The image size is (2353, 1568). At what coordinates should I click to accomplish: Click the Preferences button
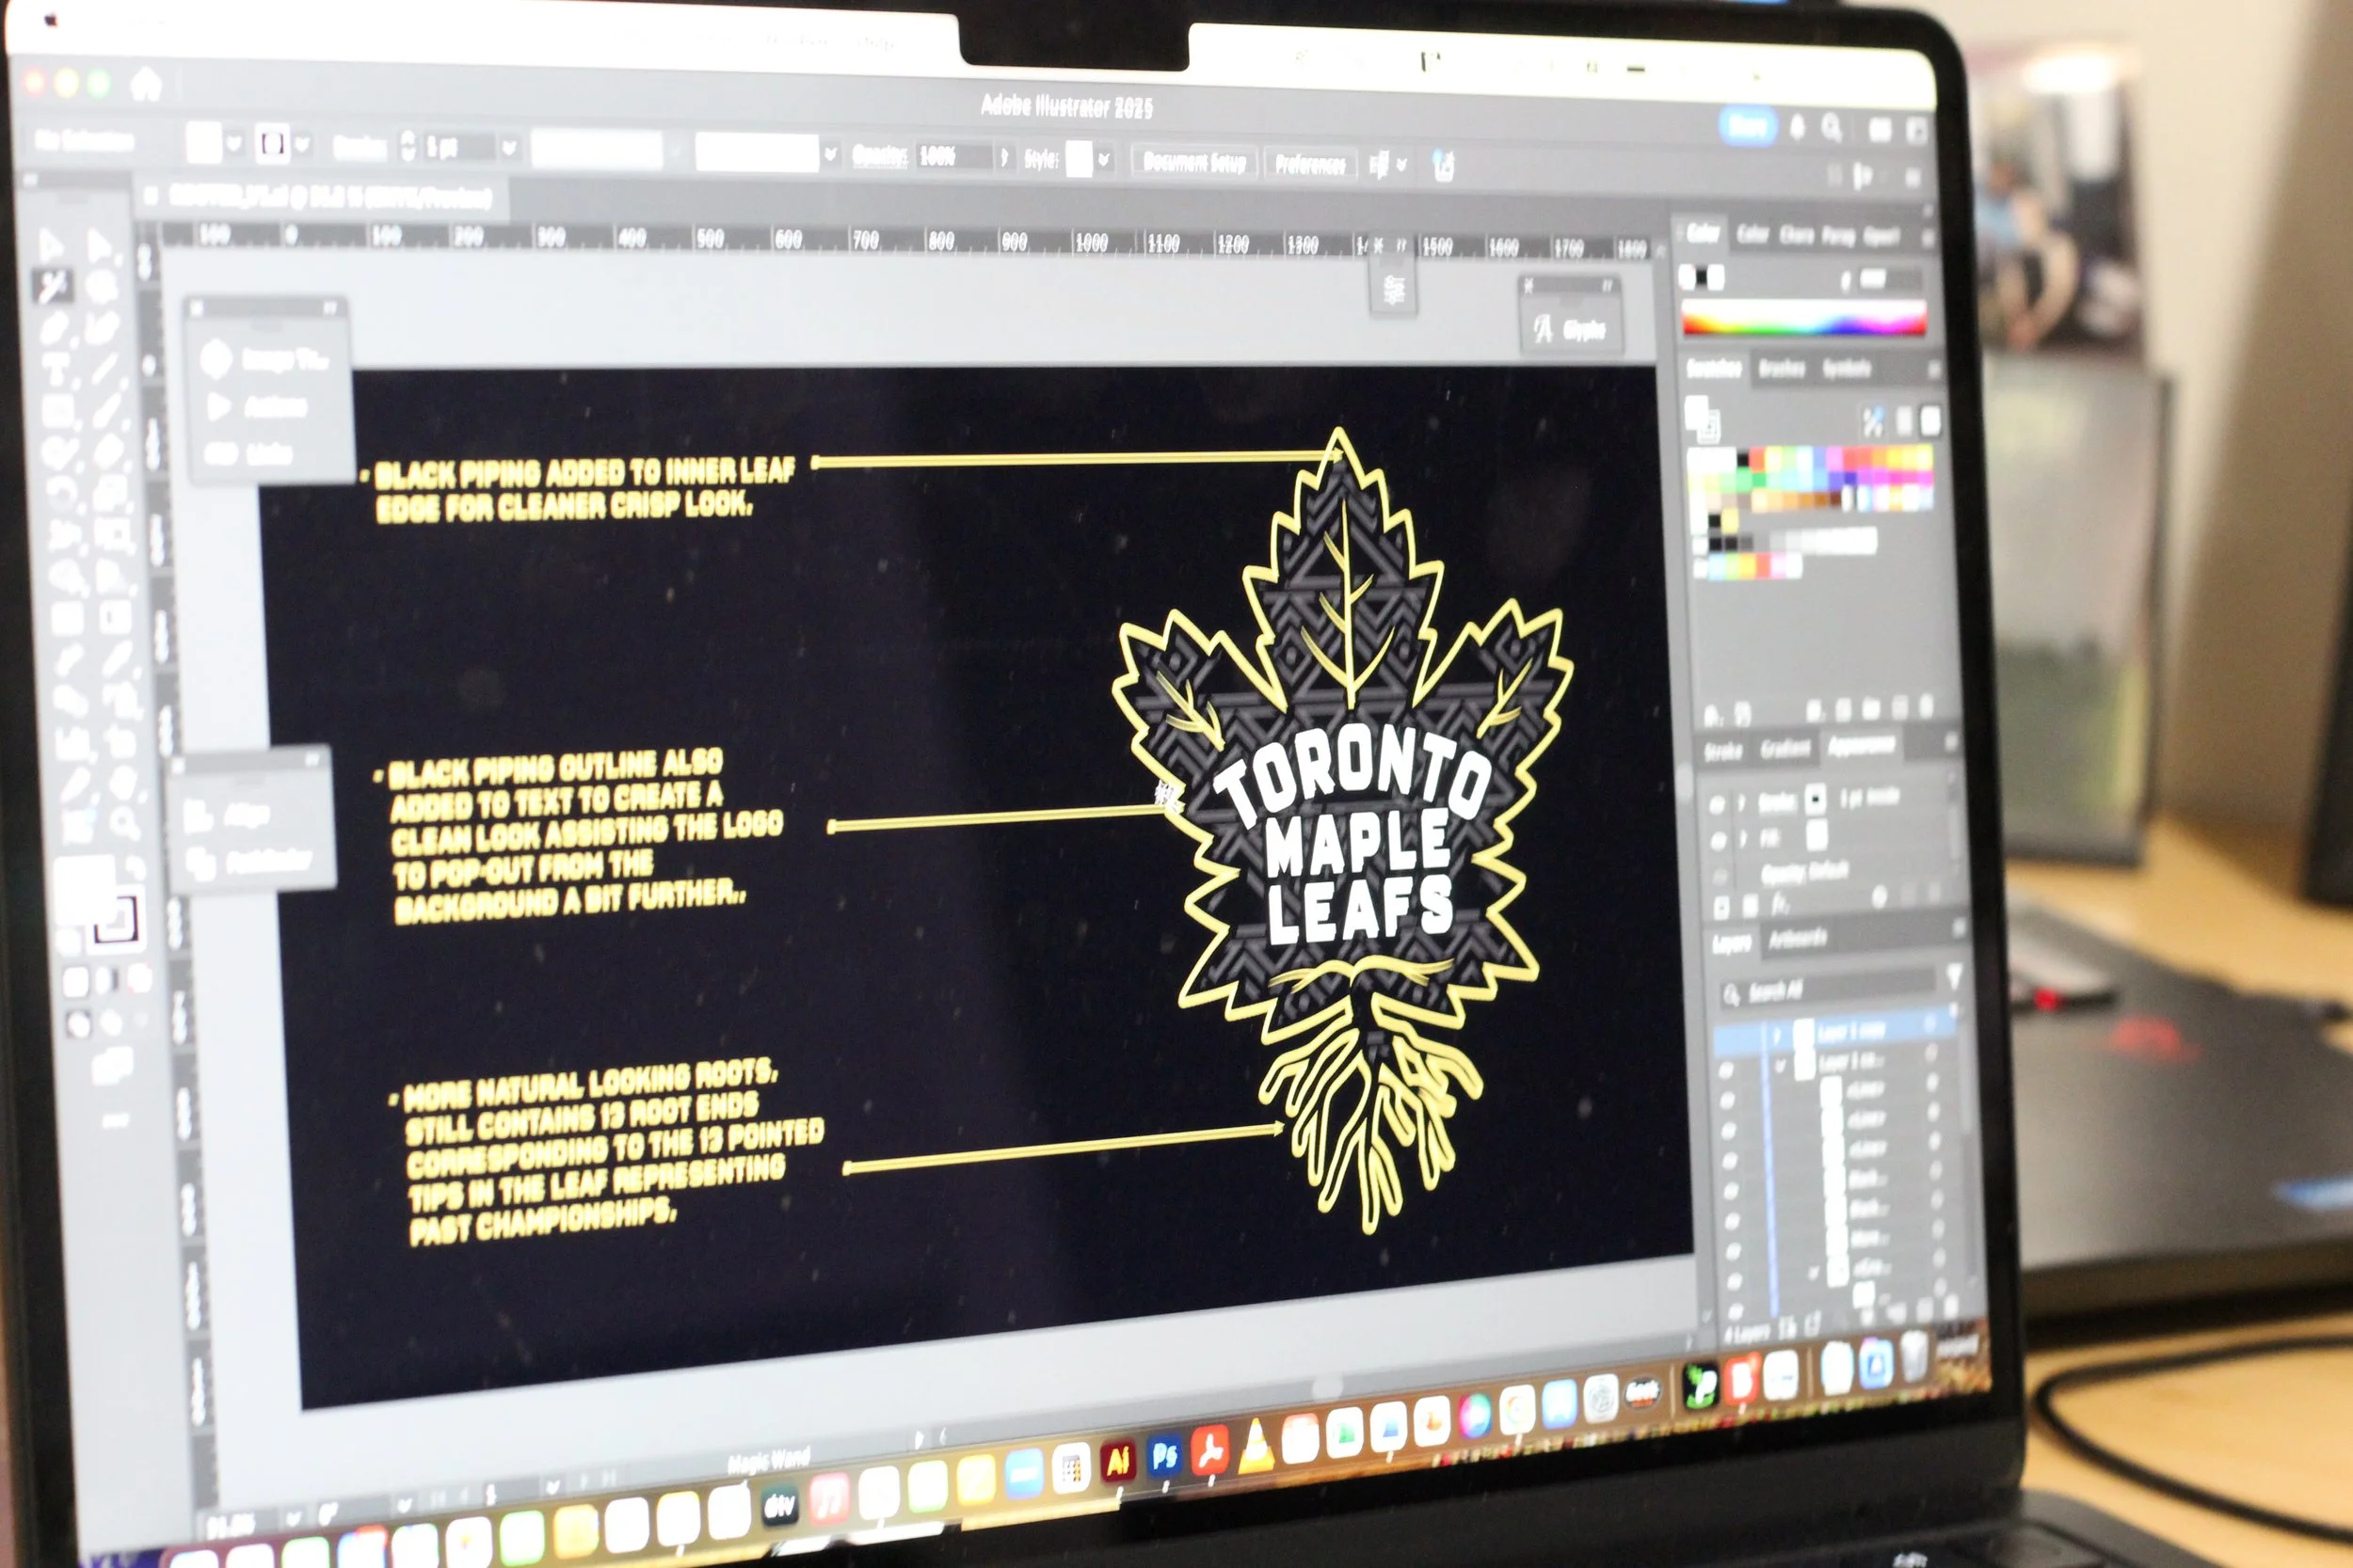pos(1309,164)
